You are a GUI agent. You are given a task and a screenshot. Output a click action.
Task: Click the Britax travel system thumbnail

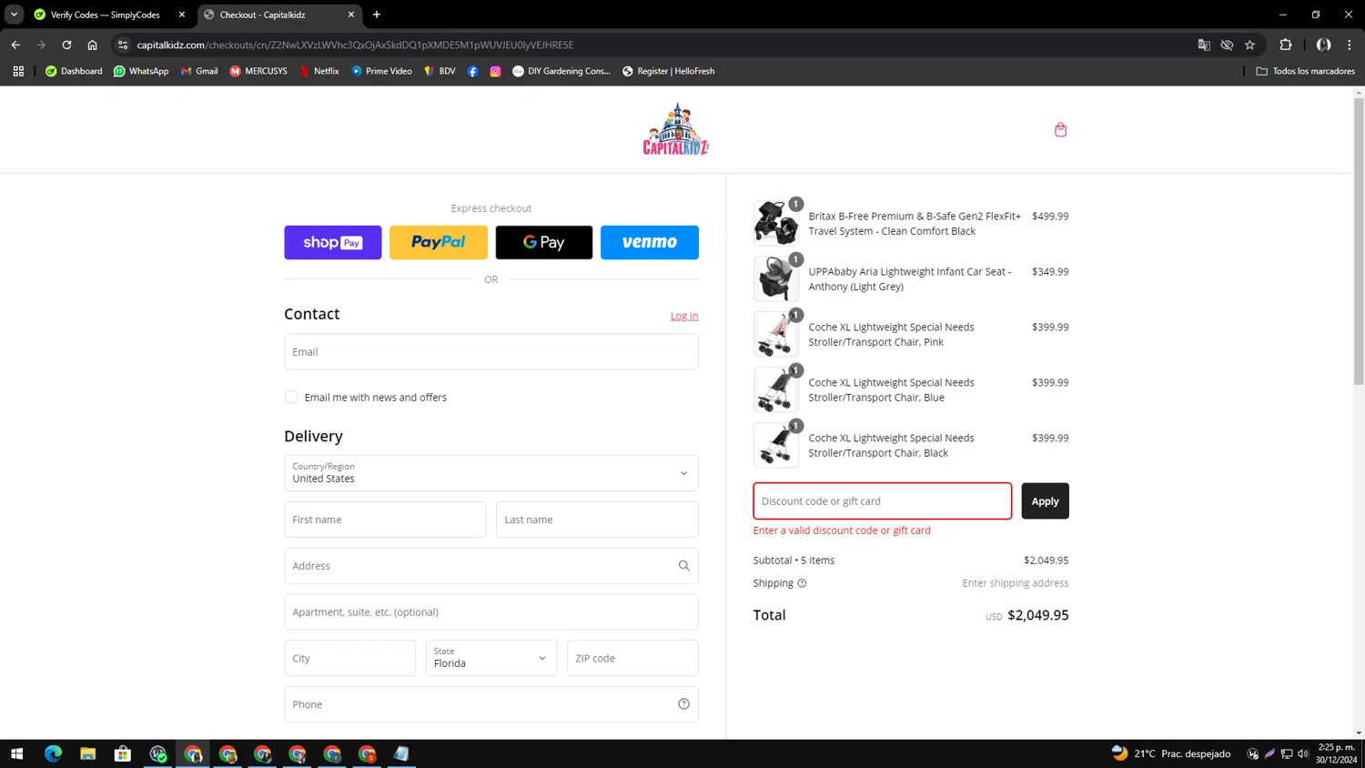click(776, 224)
